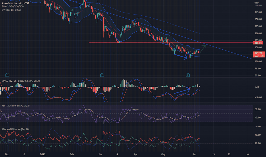Click the 100.00 price axis label

pyautogui.click(x=258, y=61)
